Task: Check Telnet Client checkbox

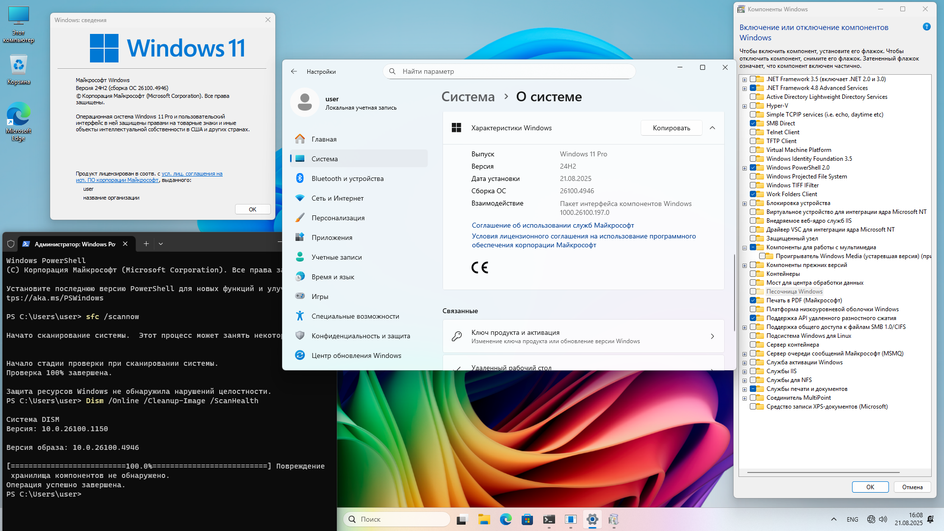Action: 753,132
